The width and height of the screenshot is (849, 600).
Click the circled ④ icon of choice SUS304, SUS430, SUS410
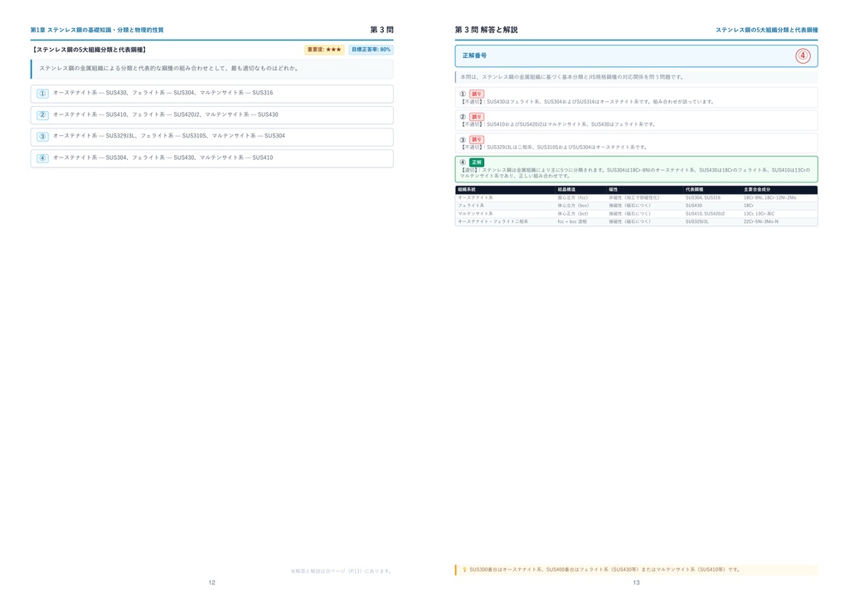click(x=43, y=158)
